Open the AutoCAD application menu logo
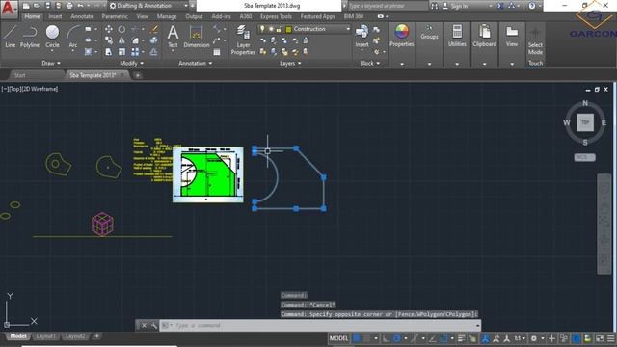Image resolution: width=617 pixels, height=347 pixels. (8, 9)
